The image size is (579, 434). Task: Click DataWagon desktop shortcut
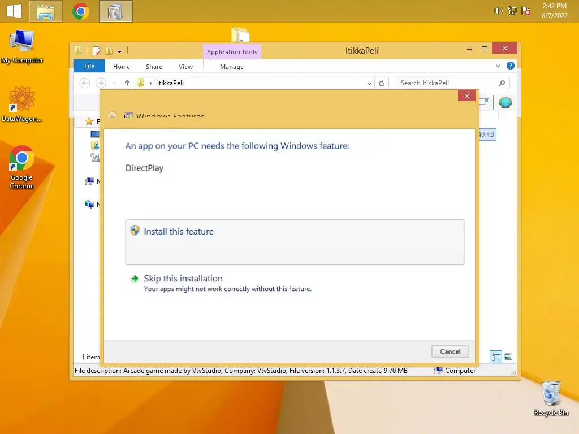22,105
